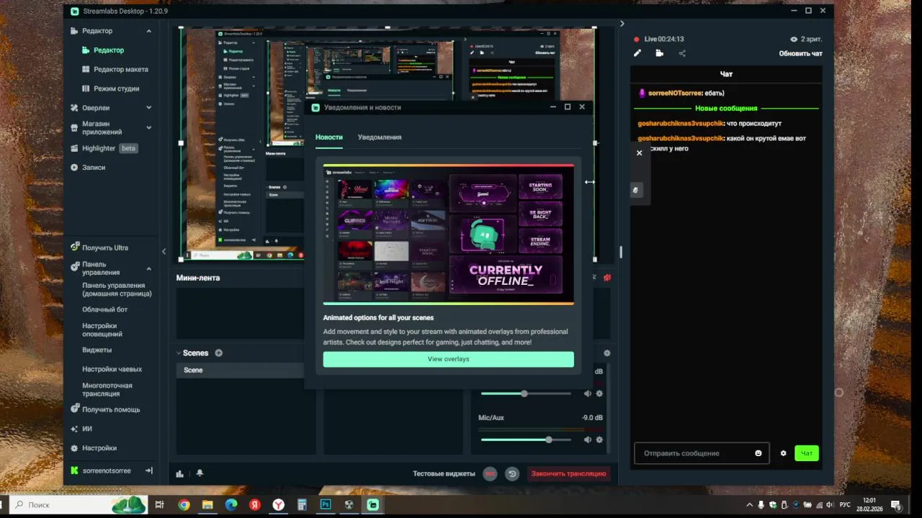Screen dimensions: 922x518
Task: Click the animated overlays news thumbnail
Action: tap(449, 235)
